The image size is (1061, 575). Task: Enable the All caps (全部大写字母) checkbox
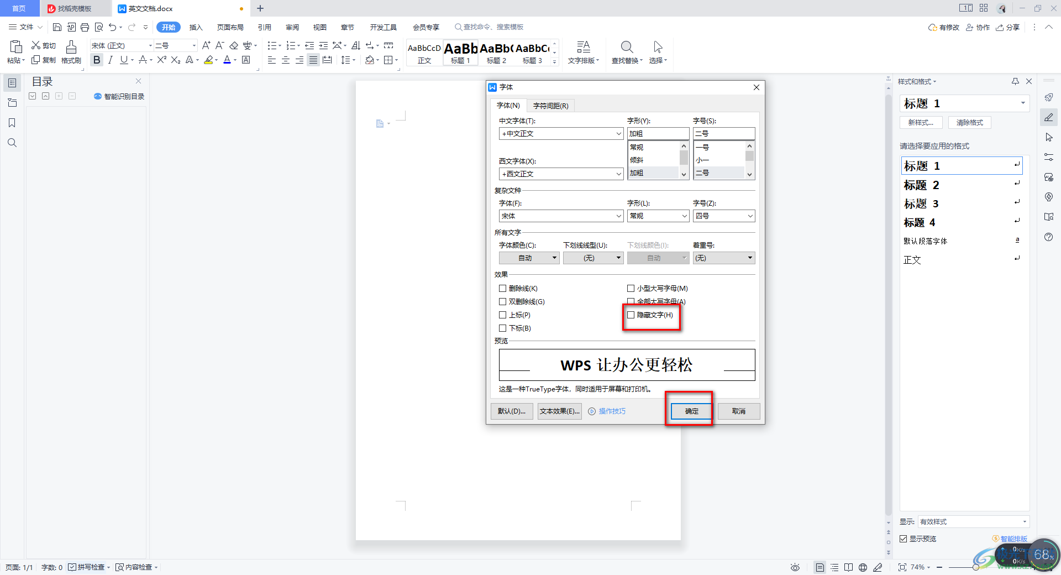(x=631, y=301)
